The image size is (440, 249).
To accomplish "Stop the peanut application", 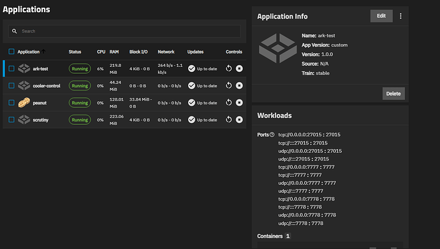I will click(x=239, y=103).
